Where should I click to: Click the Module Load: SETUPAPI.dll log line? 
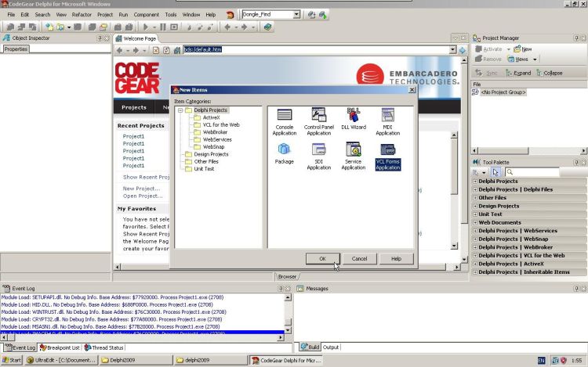[112, 297]
